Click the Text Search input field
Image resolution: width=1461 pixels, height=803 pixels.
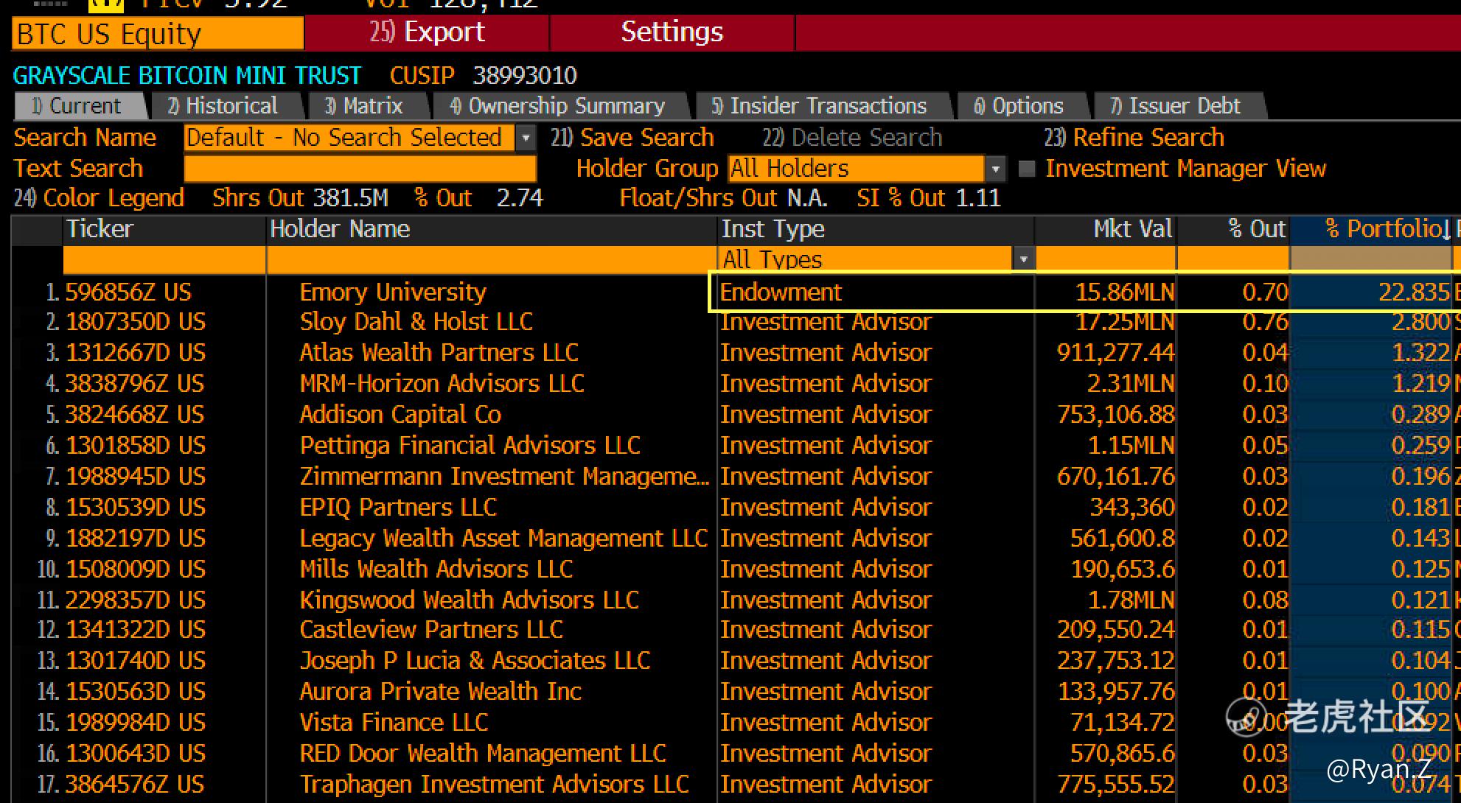coord(360,169)
